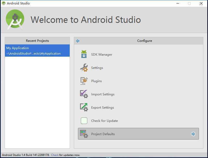Expand Project Defaults with right arrow

click(193, 134)
